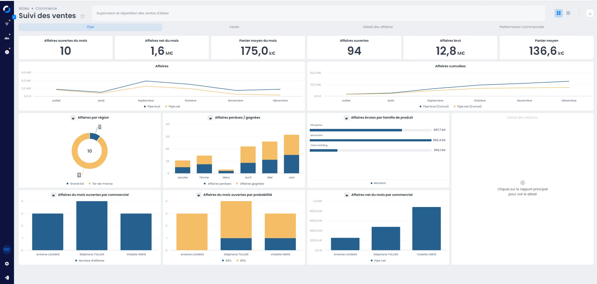Open the CC user profile avatar
The width and height of the screenshot is (597, 284).
click(x=7, y=249)
